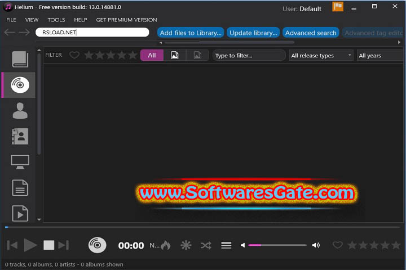Rate current track five stars in player
Screen dimensions: 406x270
[396, 245]
